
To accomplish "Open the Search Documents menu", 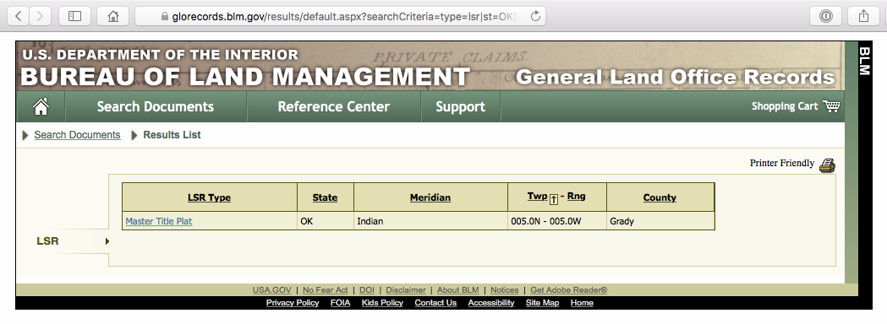I will [x=156, y=106].
